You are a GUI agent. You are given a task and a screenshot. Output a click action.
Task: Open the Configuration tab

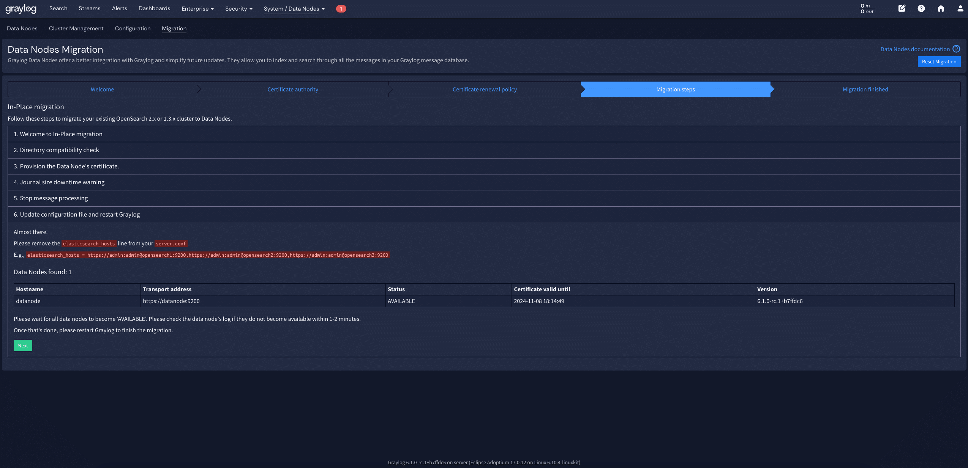(x=133, y=28)
